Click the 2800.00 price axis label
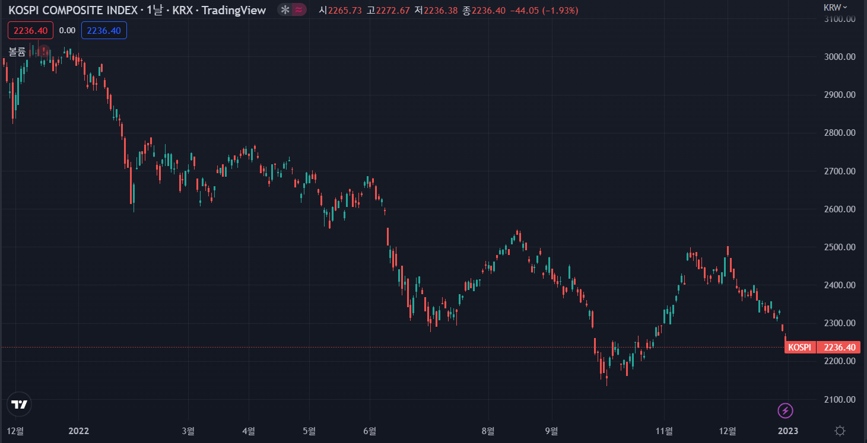The image size is (867, 443). point(839,133)
